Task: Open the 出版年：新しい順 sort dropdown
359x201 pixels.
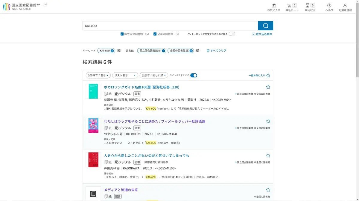Action: pyautogui.click(x=154, y=75)
